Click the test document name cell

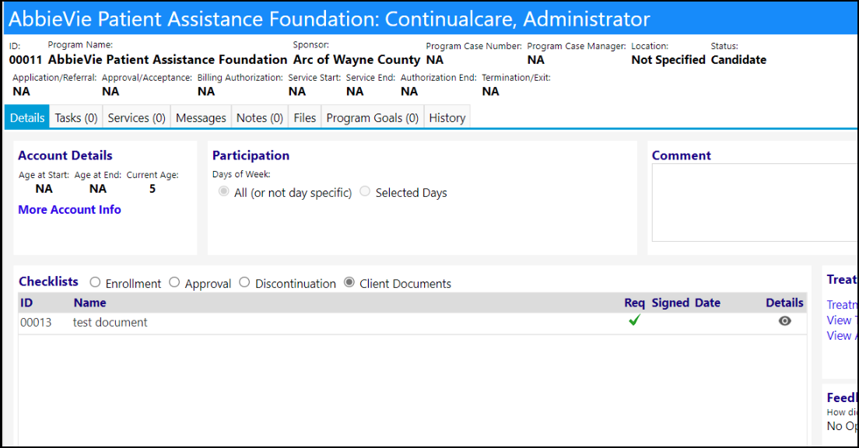click(110, 322)
